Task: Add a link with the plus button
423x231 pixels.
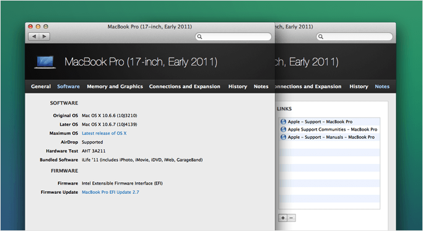Action: coord(282,218)
